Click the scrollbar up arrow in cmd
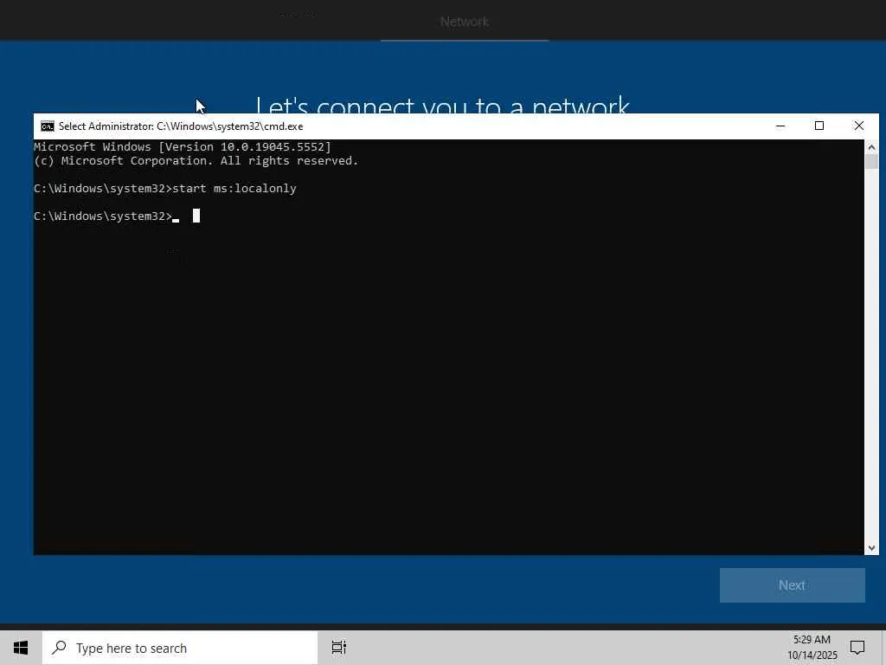The width and height of the screenshot is (886, 665). tap(871, 147)
